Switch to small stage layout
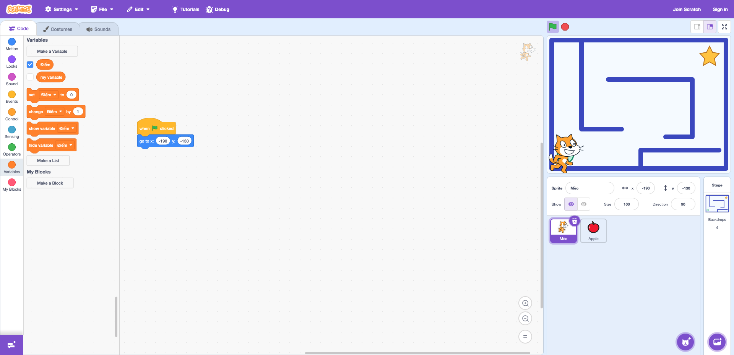This screenshot has width=734, height=355. tap(697, 27)
